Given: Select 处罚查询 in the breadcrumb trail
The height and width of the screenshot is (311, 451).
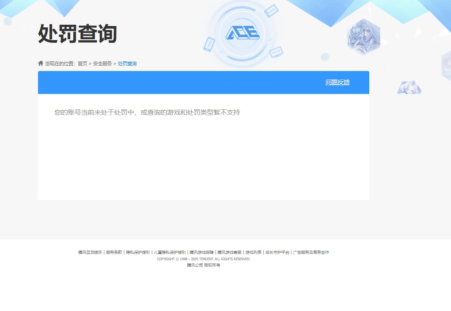Looking at the screenshot, I should coord(127,64).
